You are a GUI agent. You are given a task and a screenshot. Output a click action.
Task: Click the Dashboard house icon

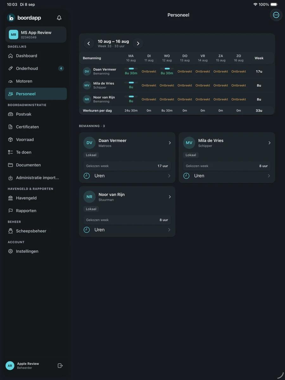(10, 56)
